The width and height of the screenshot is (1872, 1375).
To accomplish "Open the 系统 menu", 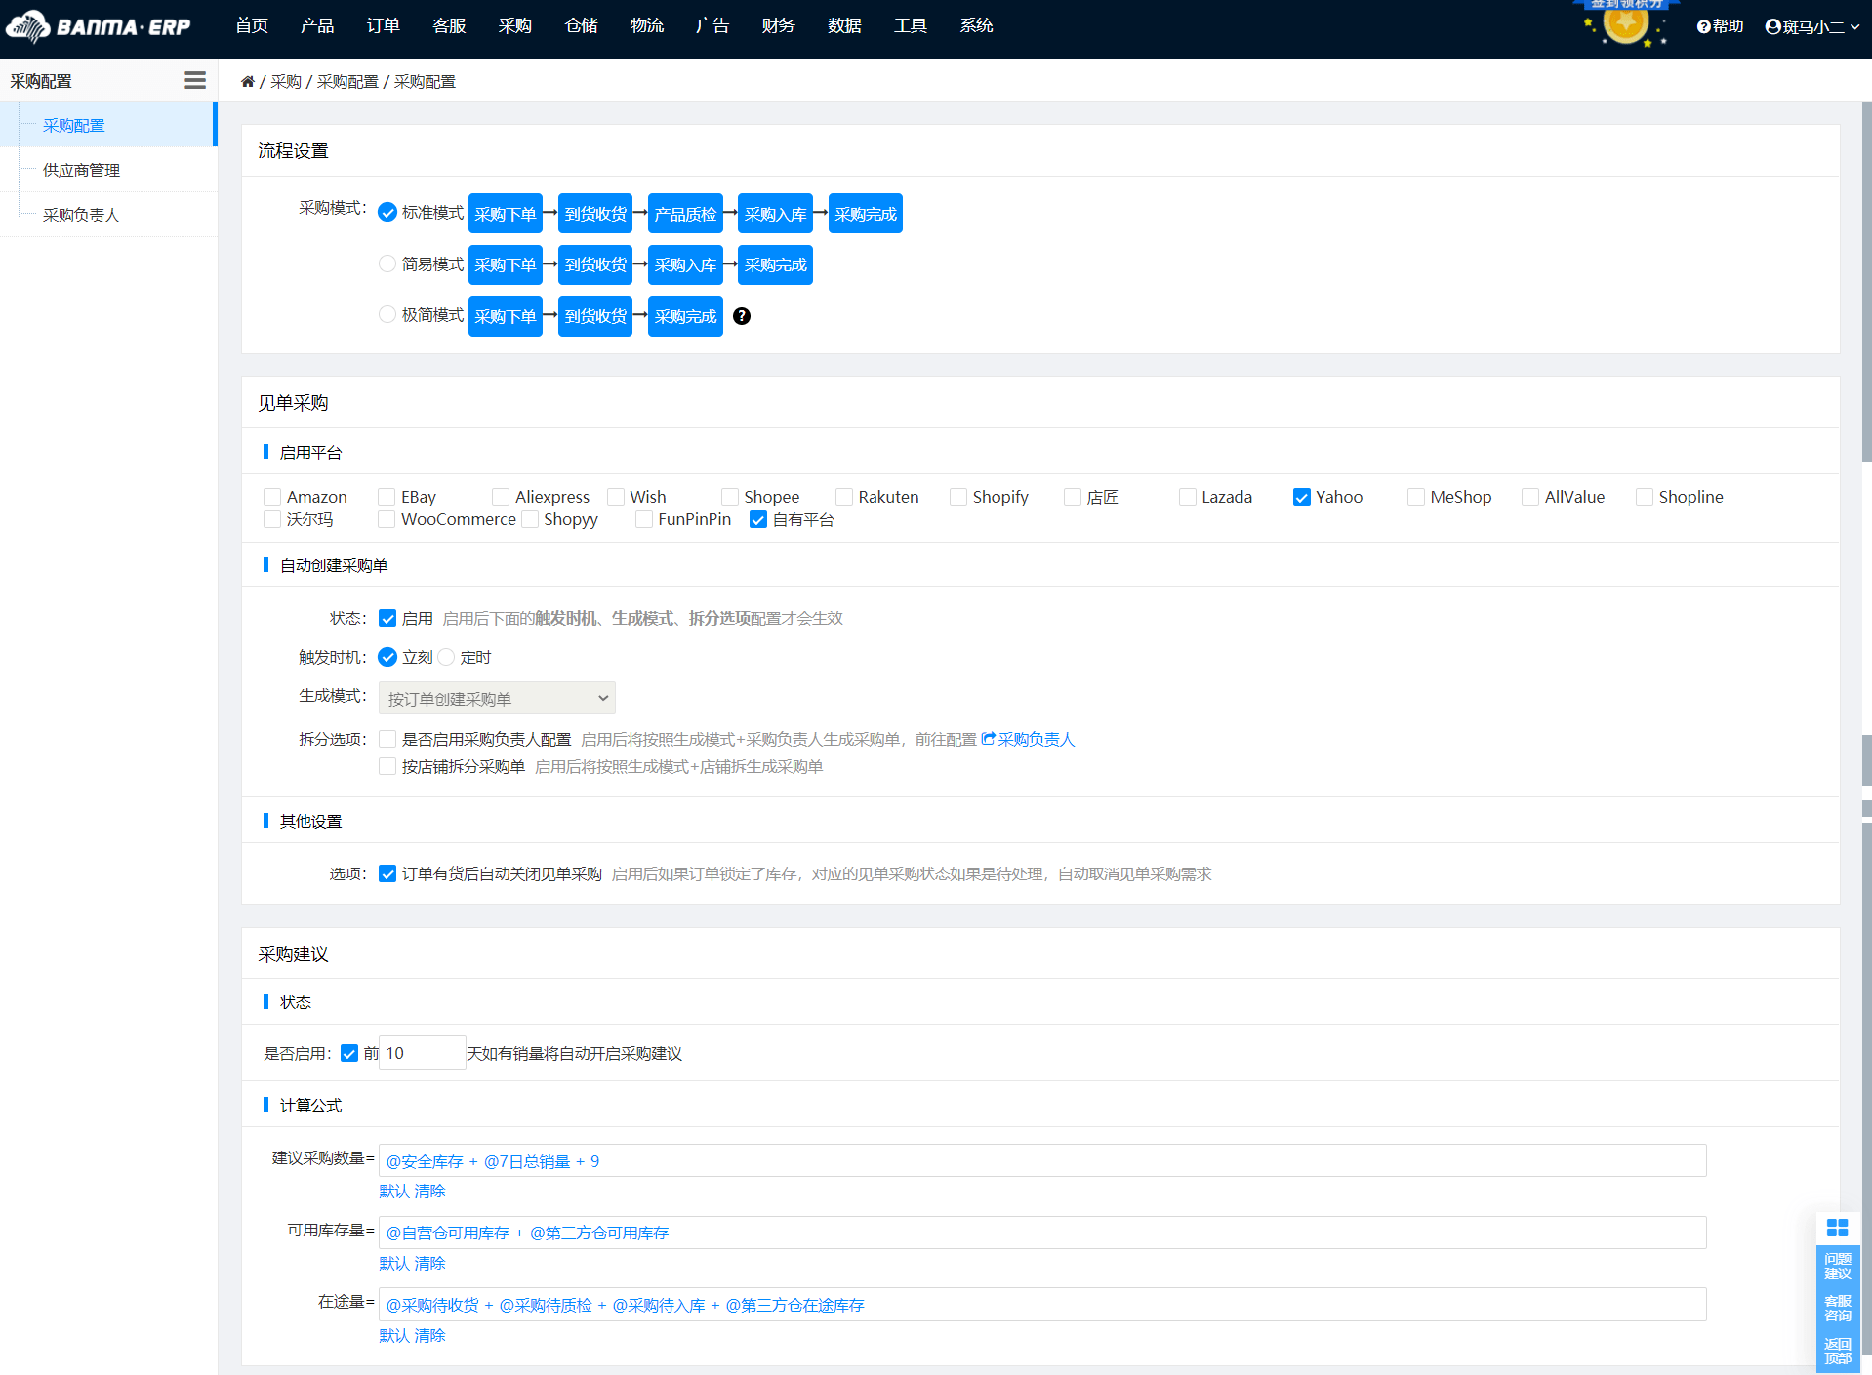I will click(x=976, y=25).
